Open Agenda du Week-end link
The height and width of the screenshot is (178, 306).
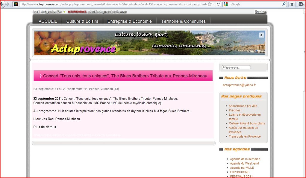pos(244,163)
